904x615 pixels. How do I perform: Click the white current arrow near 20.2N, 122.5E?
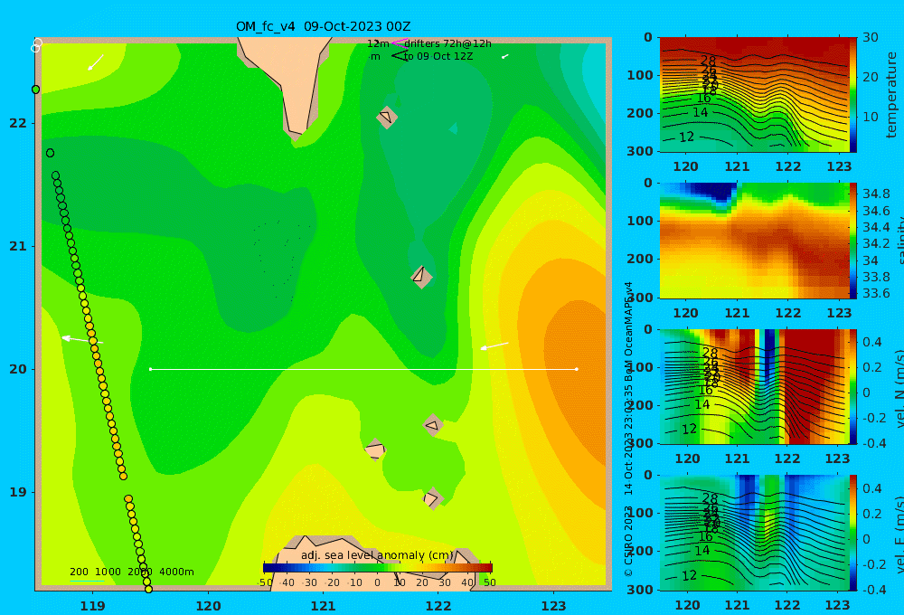pyautogui.click(x=494, y=346)
